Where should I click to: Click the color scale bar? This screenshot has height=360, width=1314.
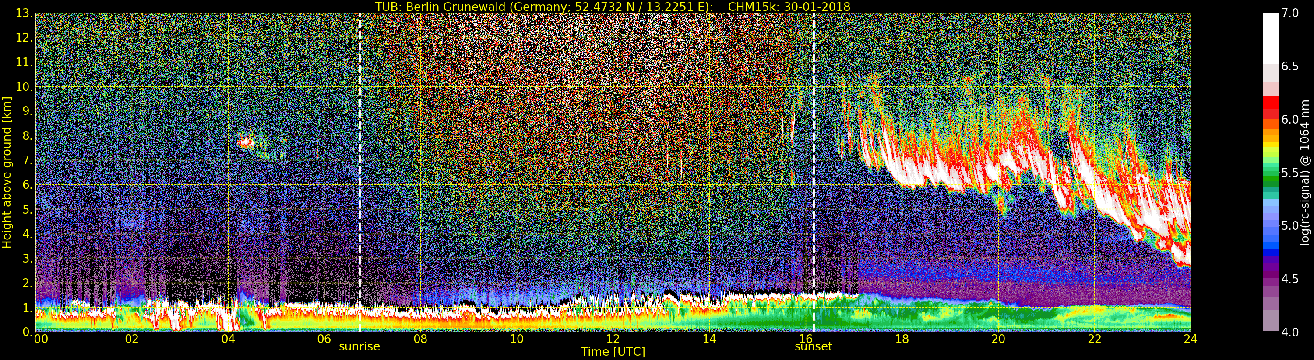[1270, 173]
